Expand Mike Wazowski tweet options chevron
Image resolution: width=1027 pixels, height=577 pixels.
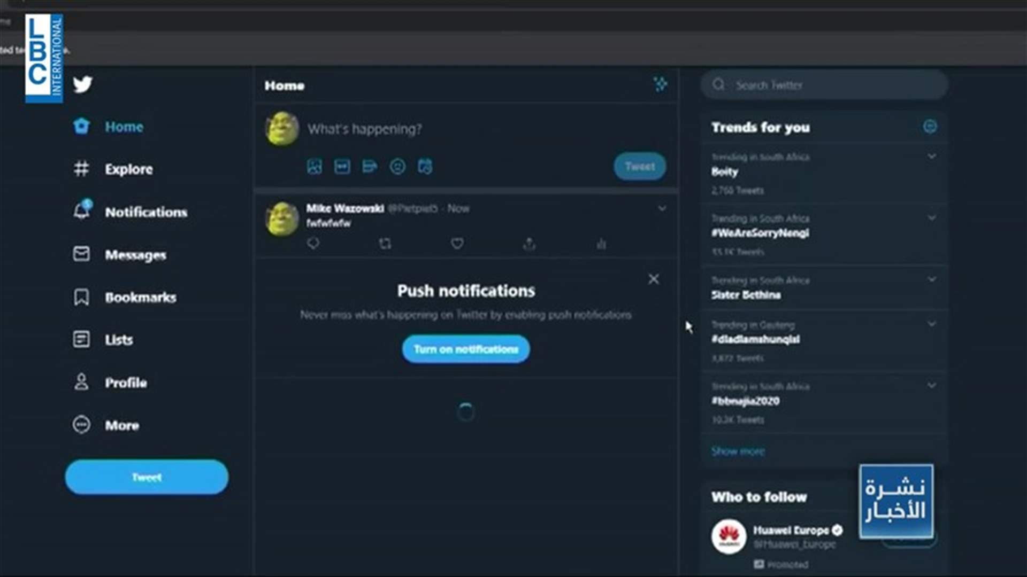[662, 208]
